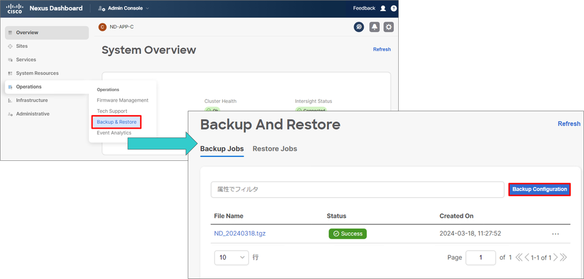Go to the first page arrow
Screen dimensions: 584x279
[519, 257]
